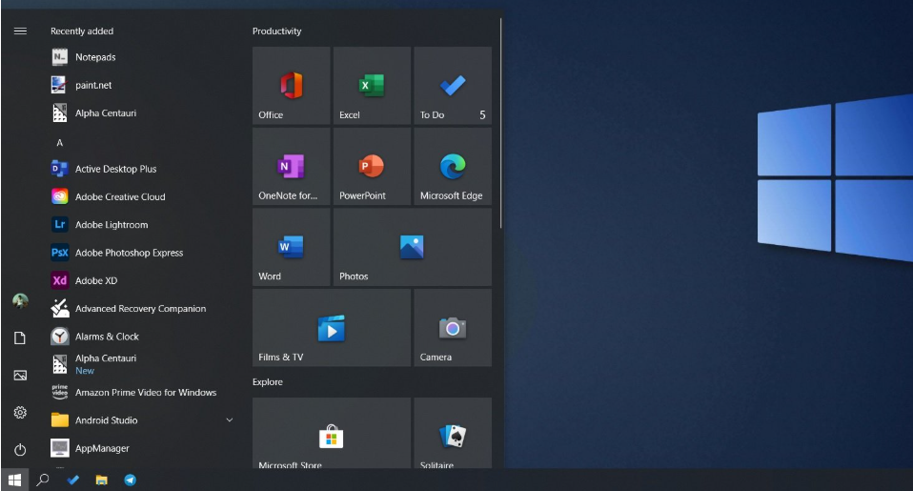The height and width of the screenshot is (491, 913).
Task: Open the Photos tile
Action: coord(413,247)
